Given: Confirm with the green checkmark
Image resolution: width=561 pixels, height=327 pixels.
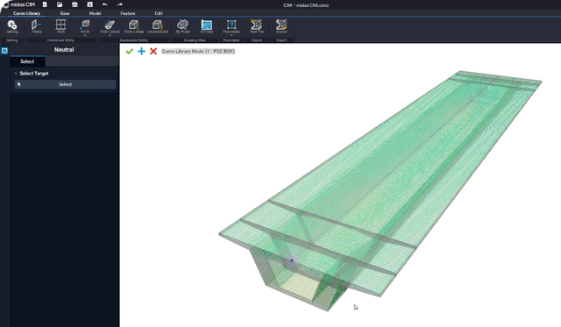Looking at the screenshot, I should 130,52.
